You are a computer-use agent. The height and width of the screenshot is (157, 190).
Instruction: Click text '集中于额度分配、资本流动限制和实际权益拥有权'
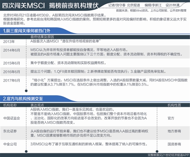[x=68, y=63]
